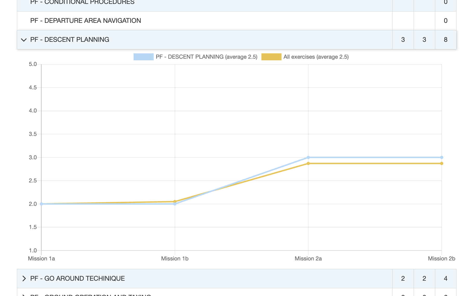Select the Mission 1a axis label
Screen dimensions: 463x296
(x=42, y=258)
